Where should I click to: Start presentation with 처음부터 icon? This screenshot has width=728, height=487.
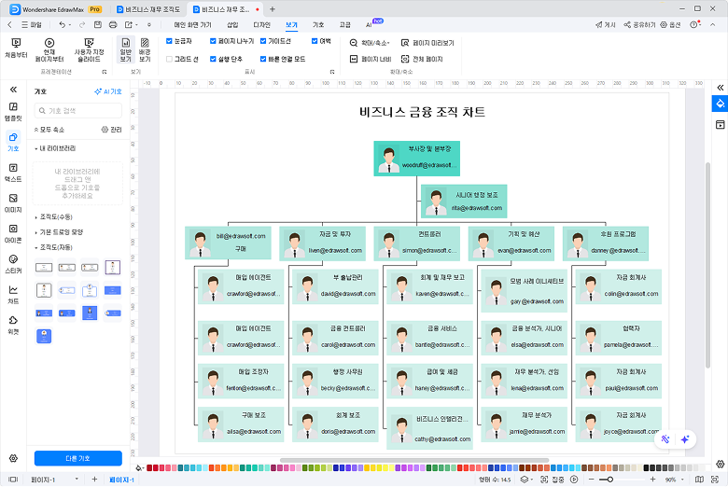[16, 48]
